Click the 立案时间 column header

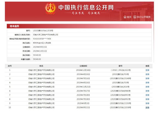pos(83,66)
